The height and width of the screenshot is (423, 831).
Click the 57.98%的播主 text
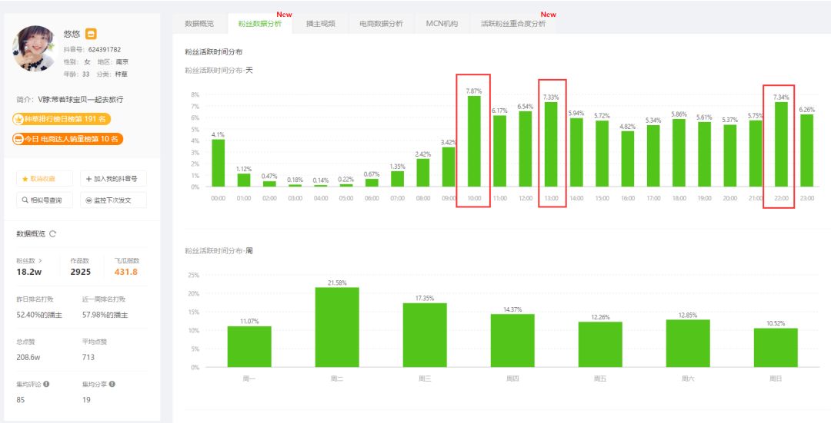(x=105, y=315)
